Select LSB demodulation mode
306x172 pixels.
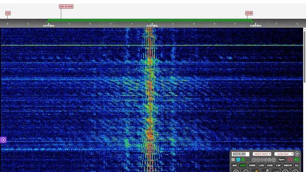[x=261, y=165]
